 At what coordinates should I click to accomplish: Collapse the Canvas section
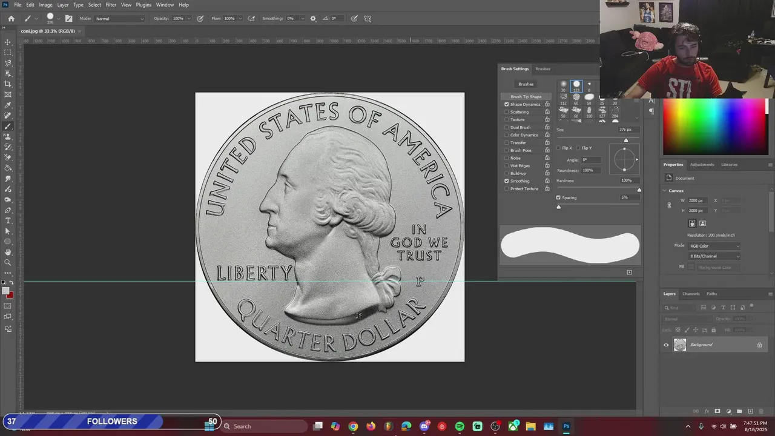(664, 191)
